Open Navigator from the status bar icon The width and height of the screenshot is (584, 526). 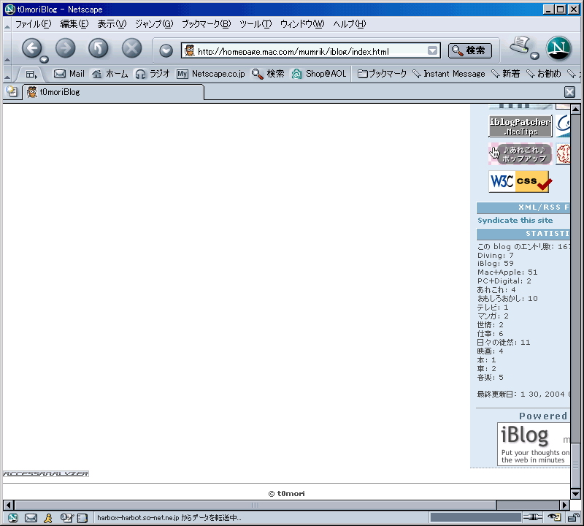click(x=13, y=518)
